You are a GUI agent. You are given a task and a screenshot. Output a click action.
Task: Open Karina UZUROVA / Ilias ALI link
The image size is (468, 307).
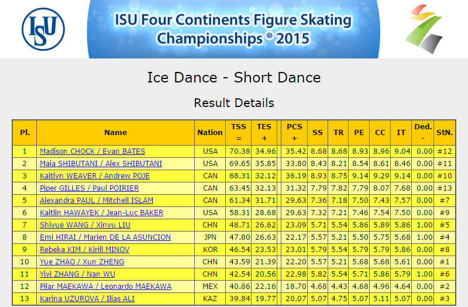coord(87,298)
